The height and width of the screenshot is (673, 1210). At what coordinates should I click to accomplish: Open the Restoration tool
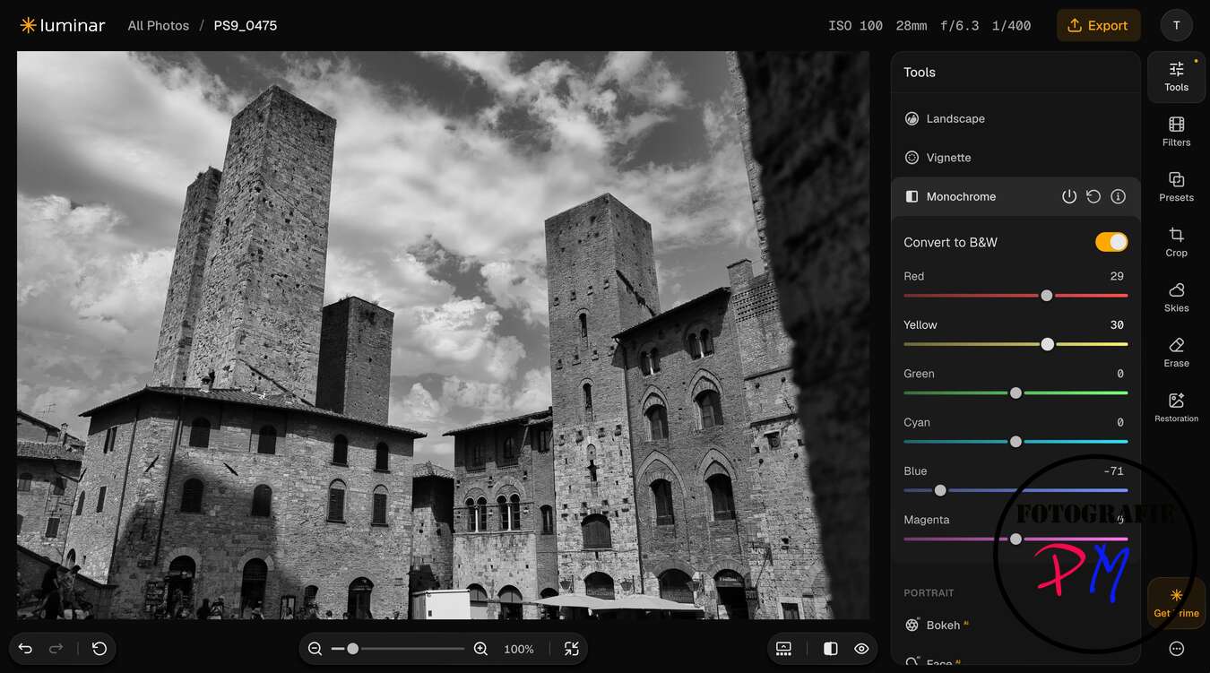click(1176, 408)
